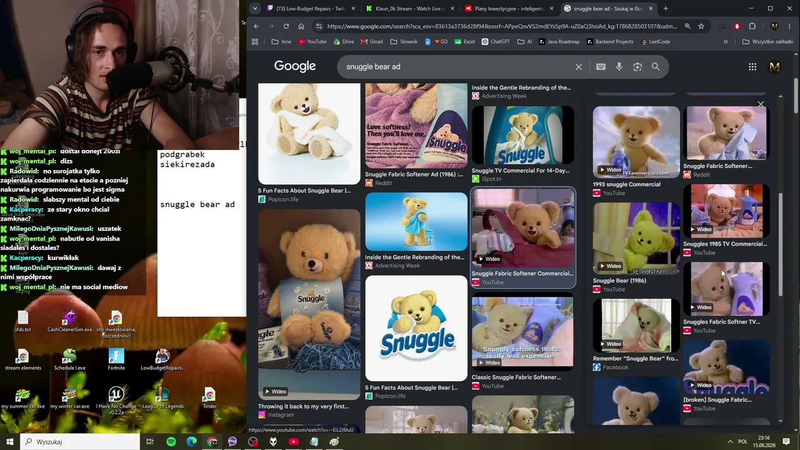Open the sfds.txt desktop file

pos(23,321)
